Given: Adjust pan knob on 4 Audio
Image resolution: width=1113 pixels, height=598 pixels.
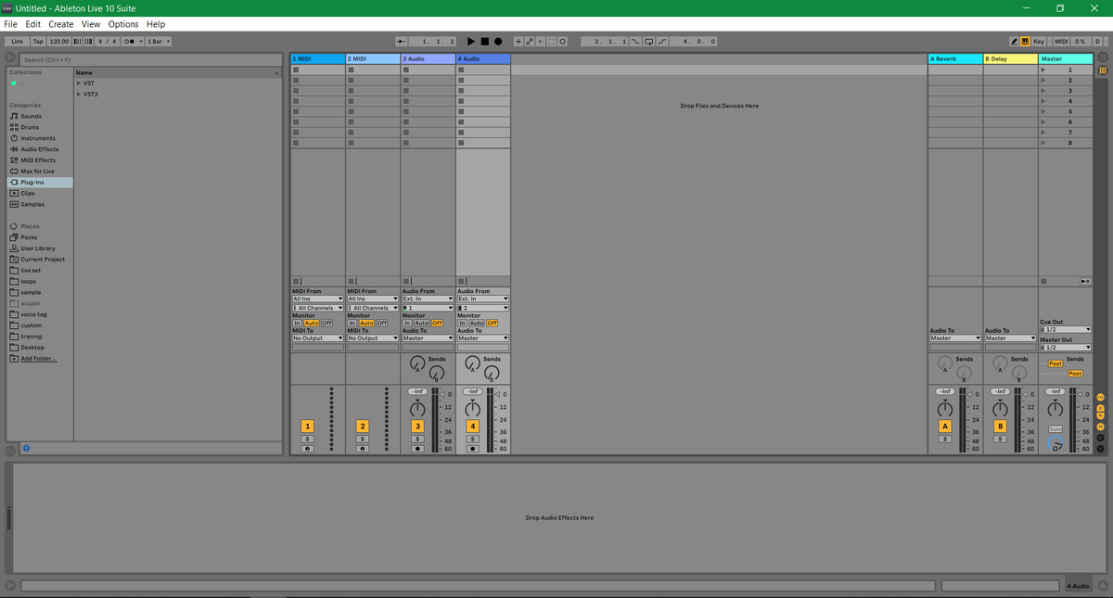Looking at the screenshot, I should pos(472,408).
